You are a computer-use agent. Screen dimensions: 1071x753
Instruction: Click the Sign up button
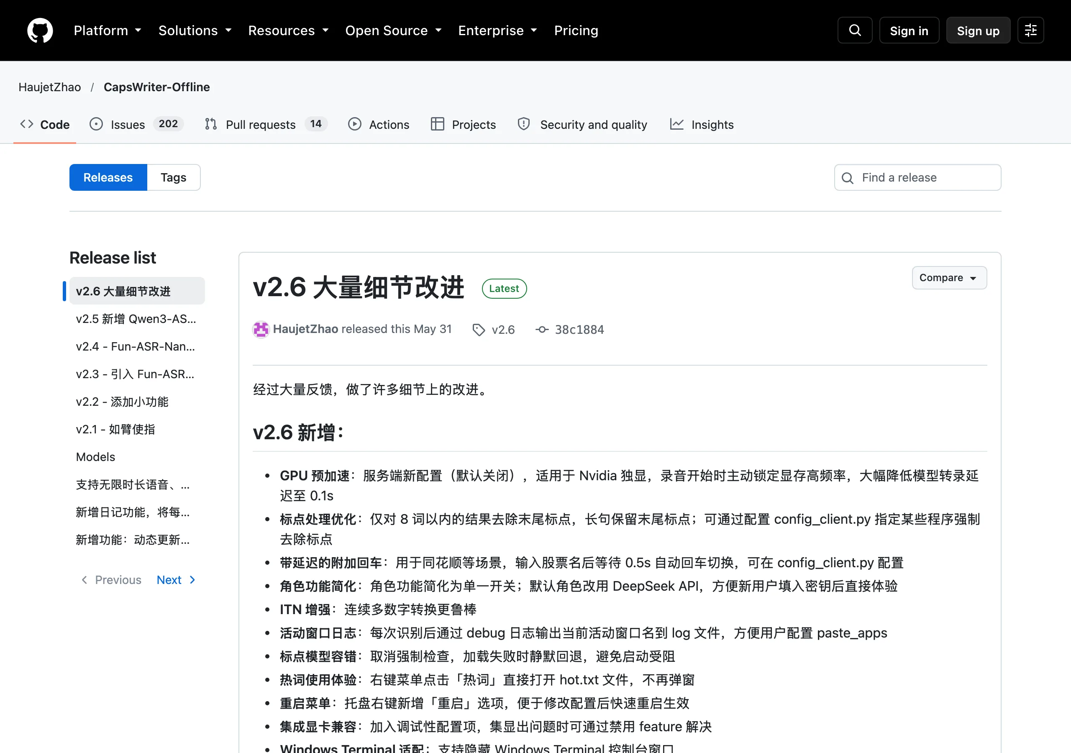[978, 30]
